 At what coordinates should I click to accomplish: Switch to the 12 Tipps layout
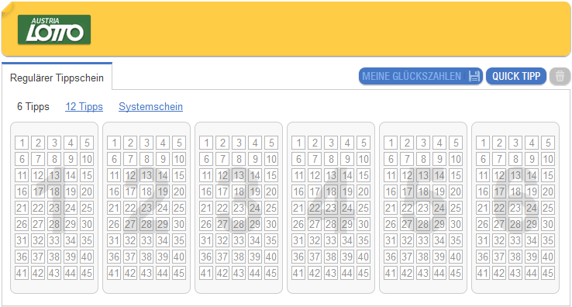point(84,106)
